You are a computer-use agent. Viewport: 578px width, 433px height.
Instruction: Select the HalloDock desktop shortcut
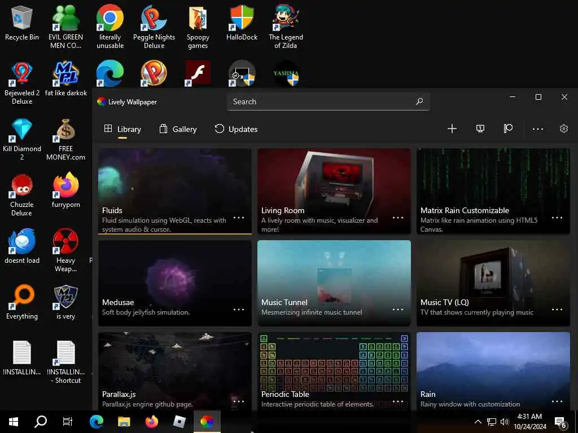(x=242, y=24)
